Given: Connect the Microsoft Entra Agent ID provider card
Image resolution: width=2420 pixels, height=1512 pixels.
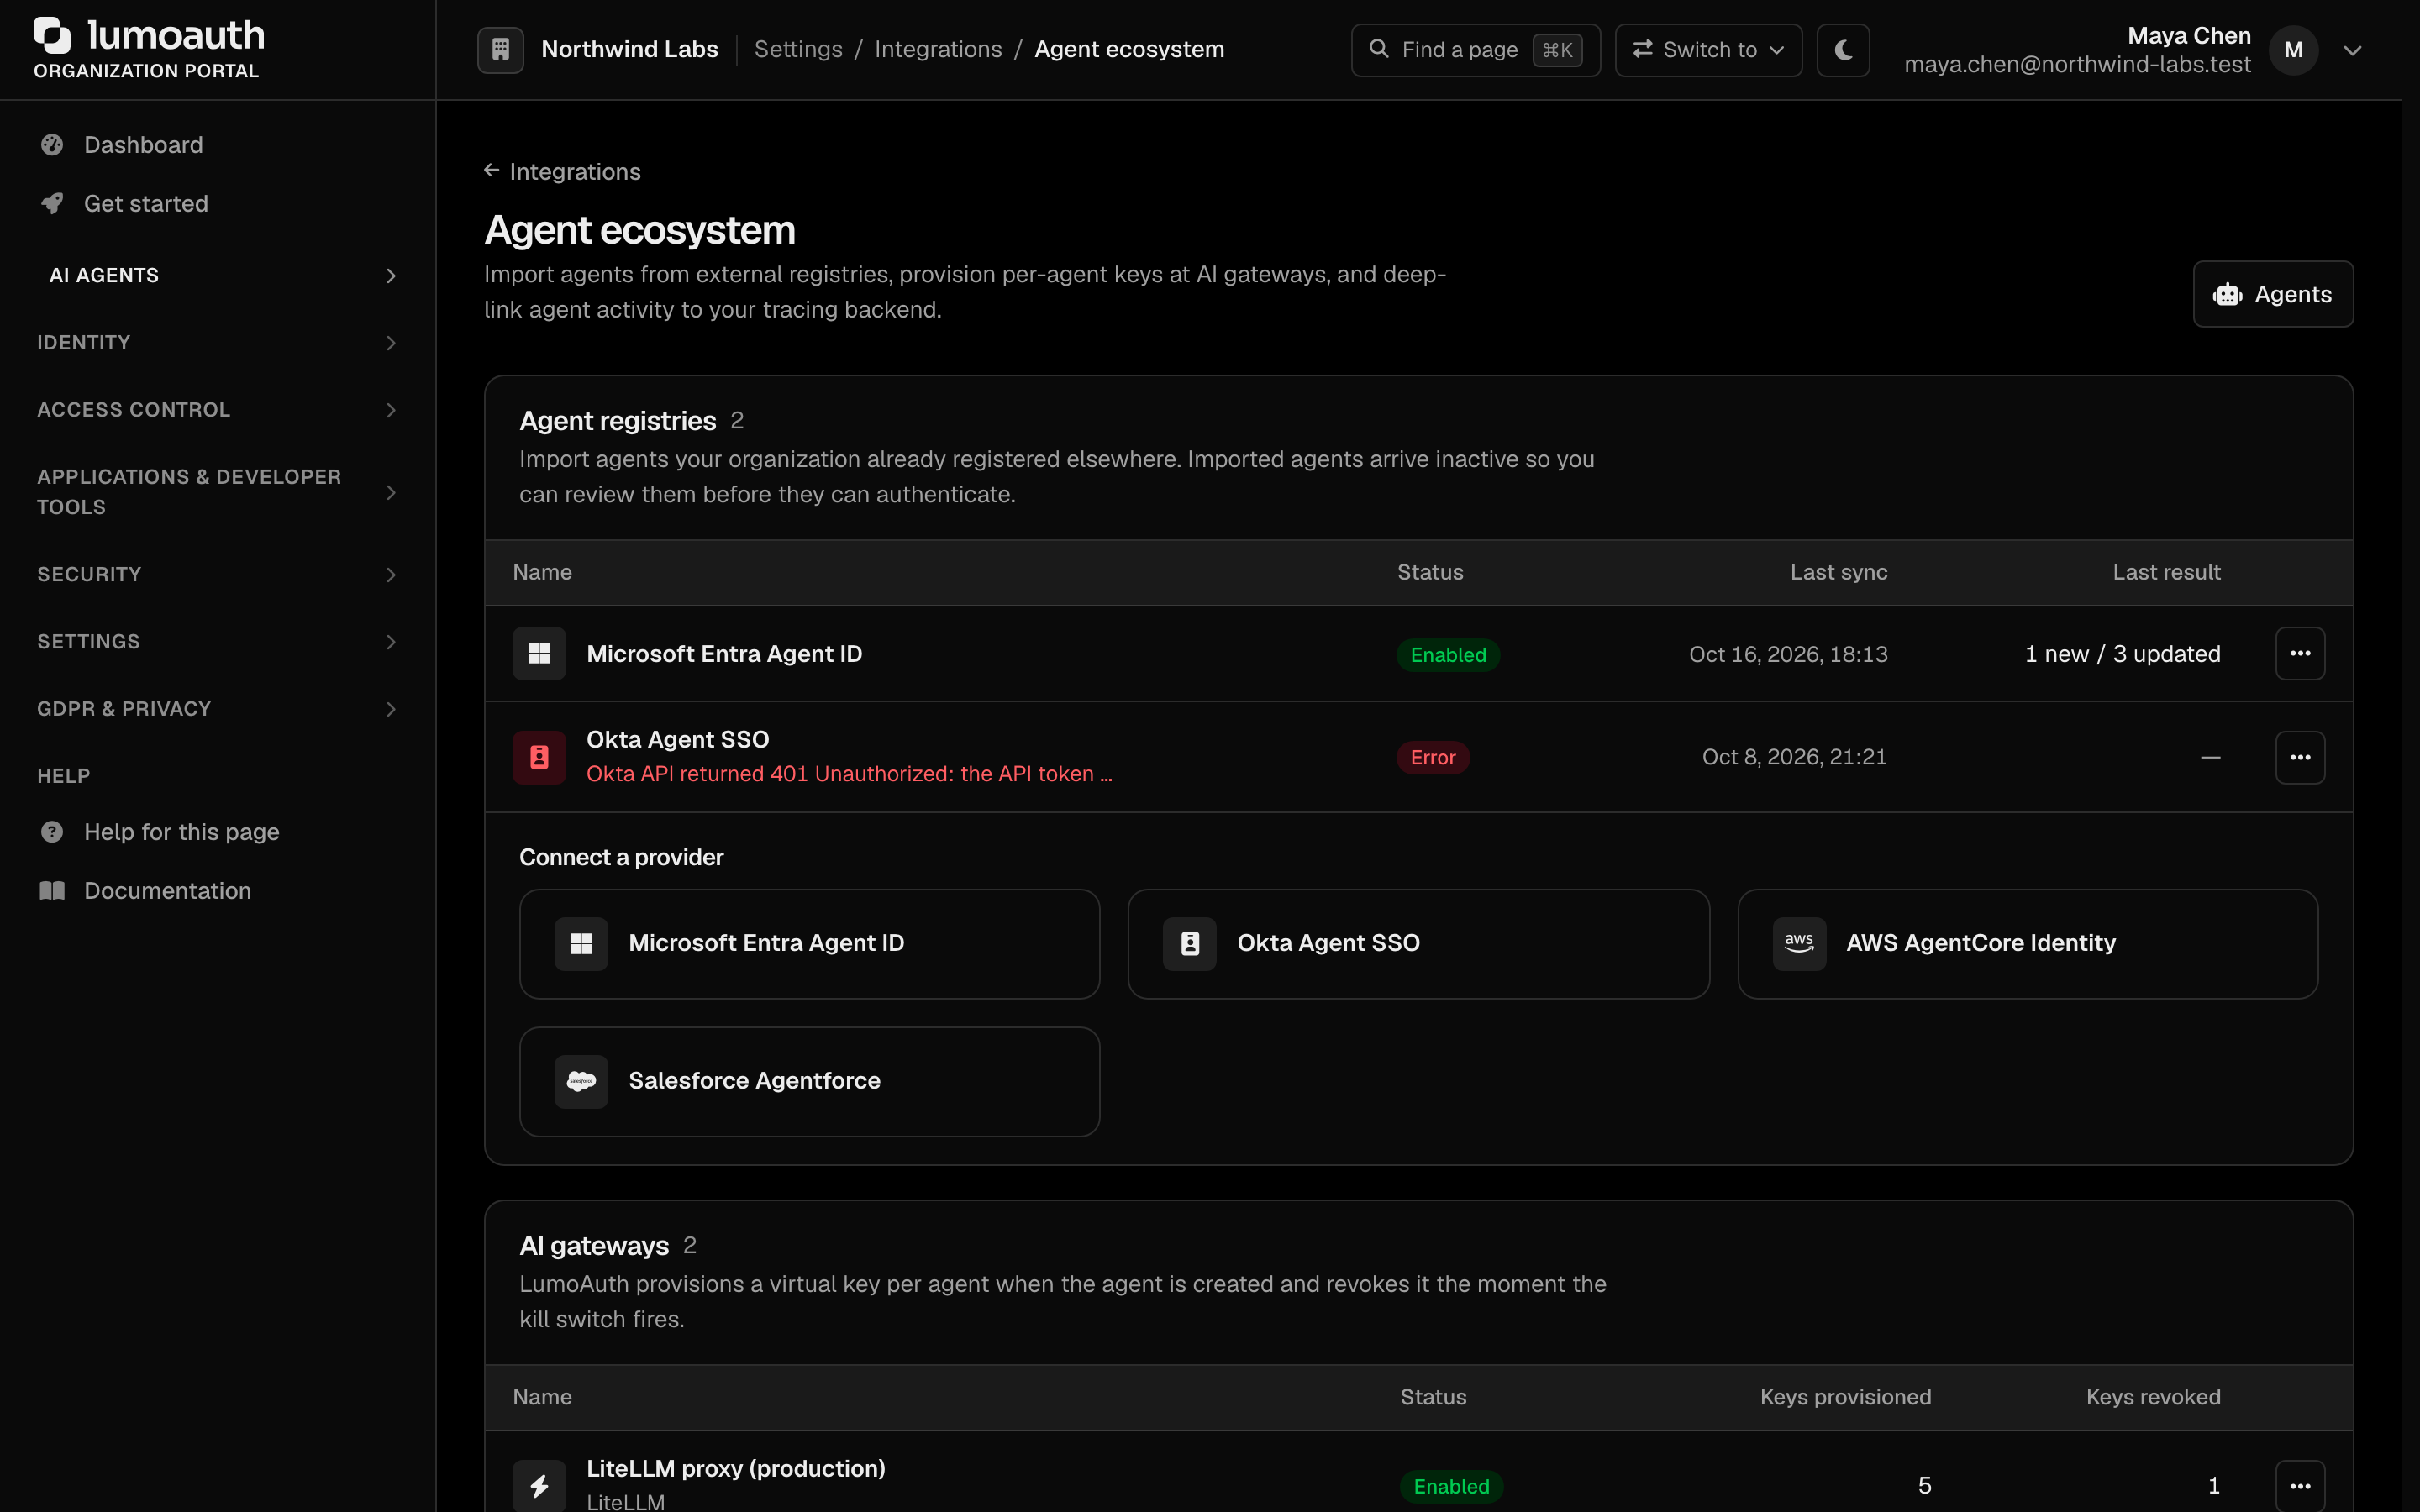Looking at the screenshot, I should tap(809, 944).
